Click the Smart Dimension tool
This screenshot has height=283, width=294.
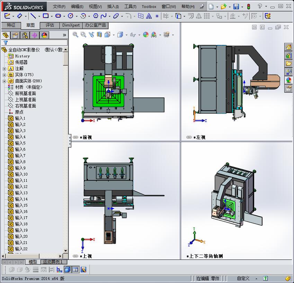pyautogui.click(x=19, y=16)
